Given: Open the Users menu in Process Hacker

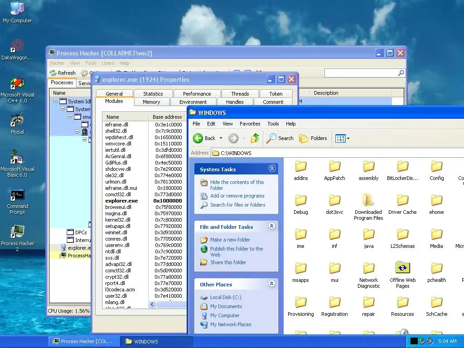Looking at the screenshot, I should pos(108,63).
